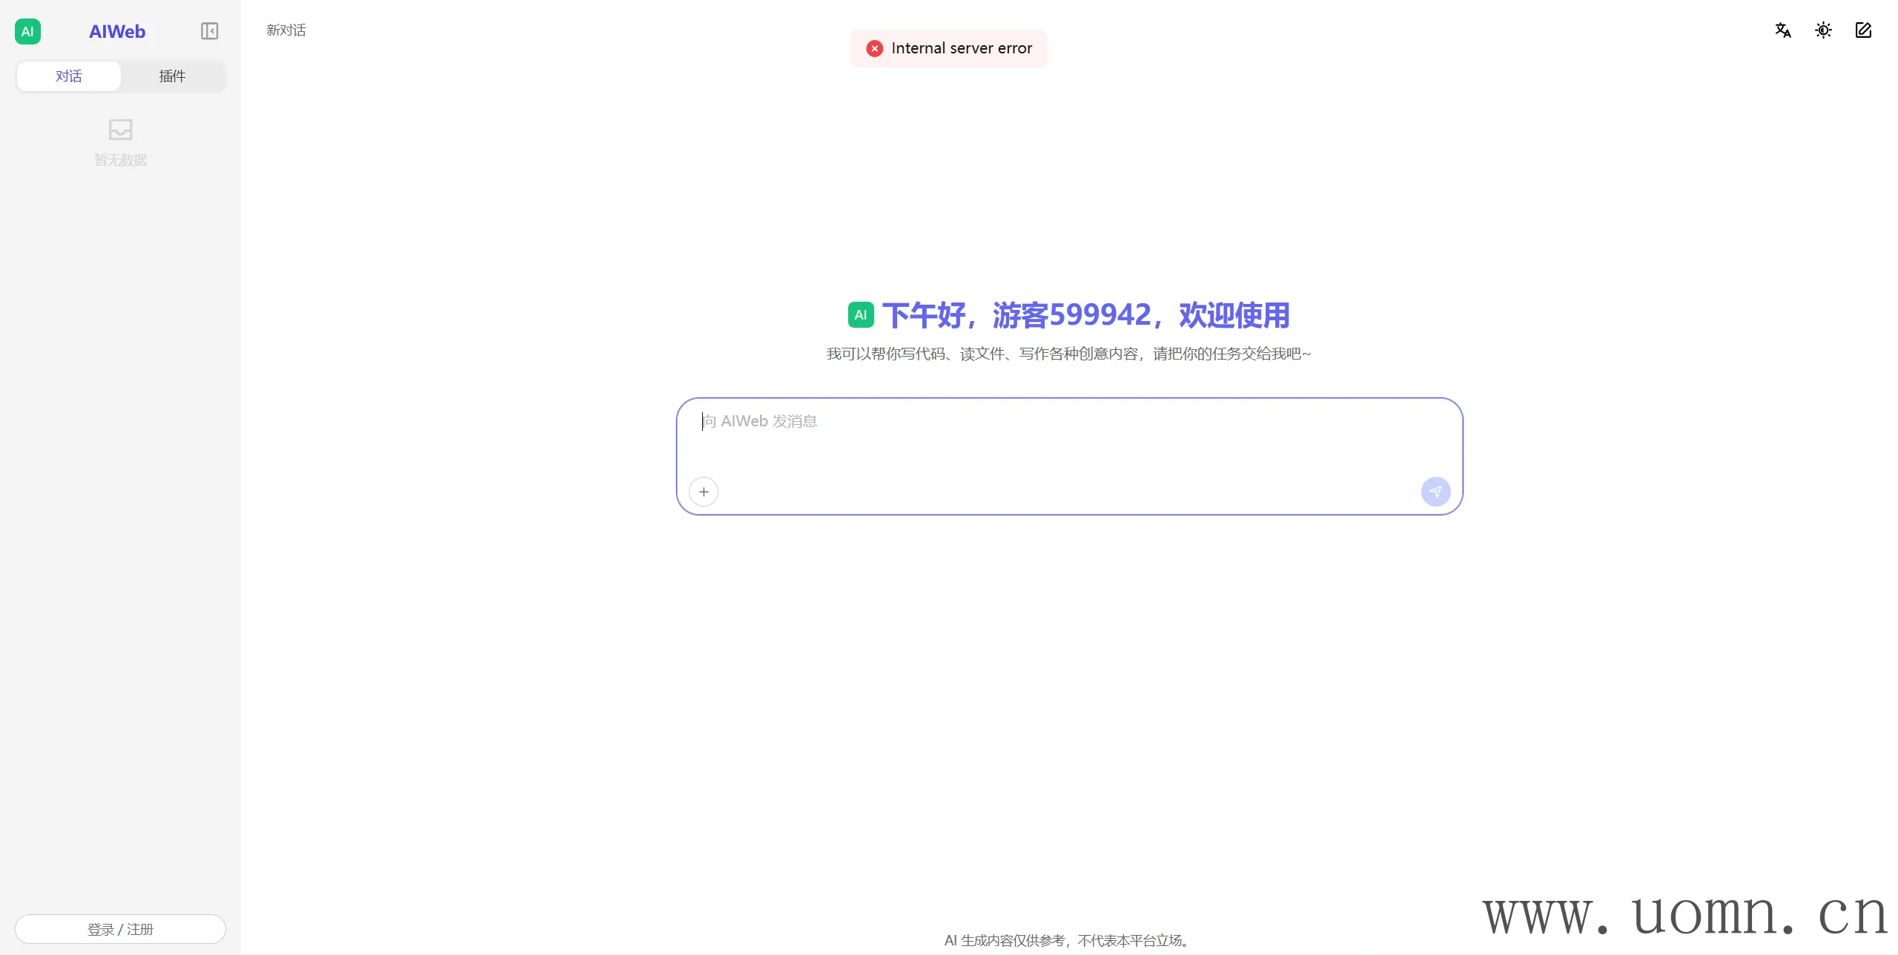Image resolution: width=1898 pixels, height=955 pixels.
Task: Collapse the sidebar panel icon
Action: point(209,31)
